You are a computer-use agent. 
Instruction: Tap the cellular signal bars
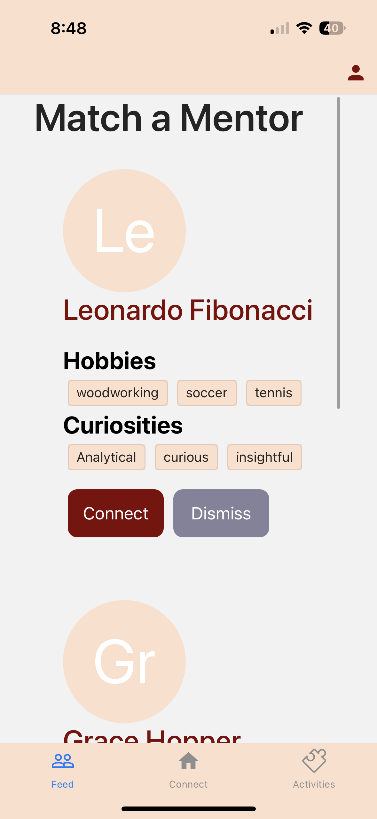point(280,28)
